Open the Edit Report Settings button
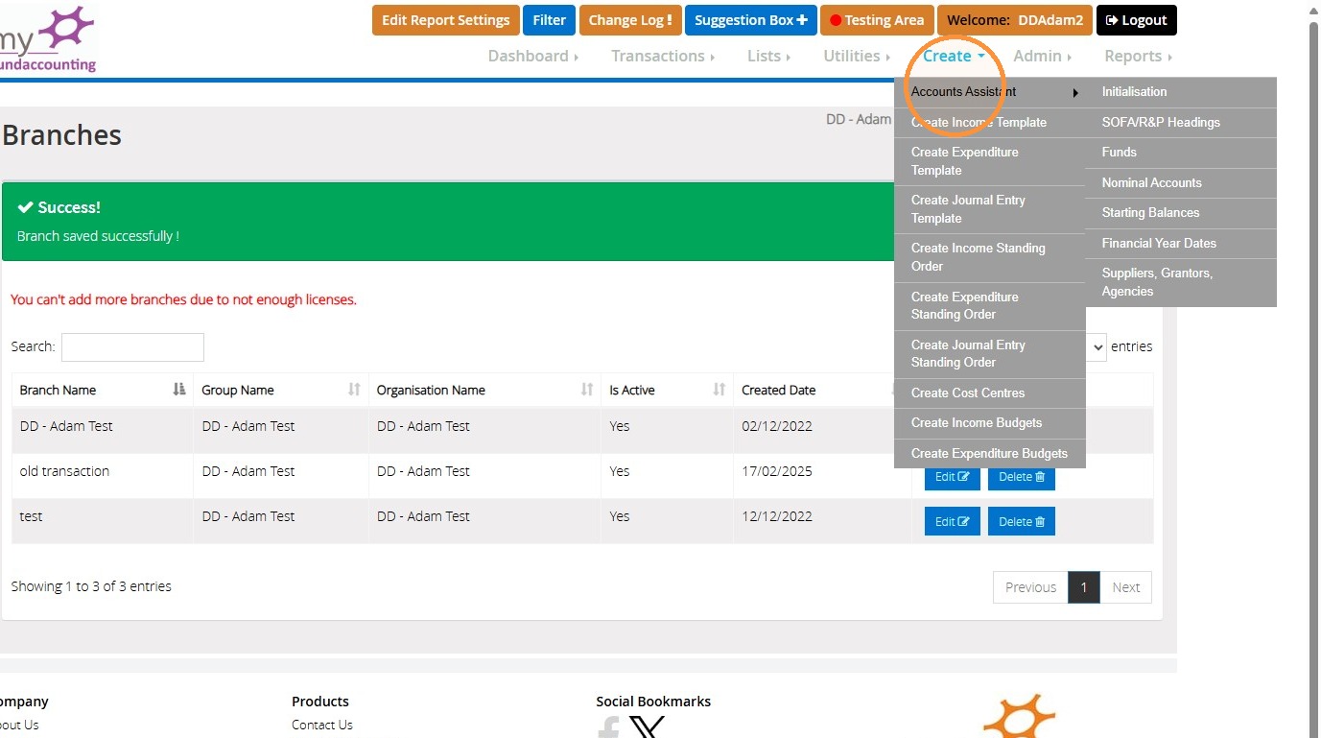This screenshot has width=1321, height=738. coord(445,20)
